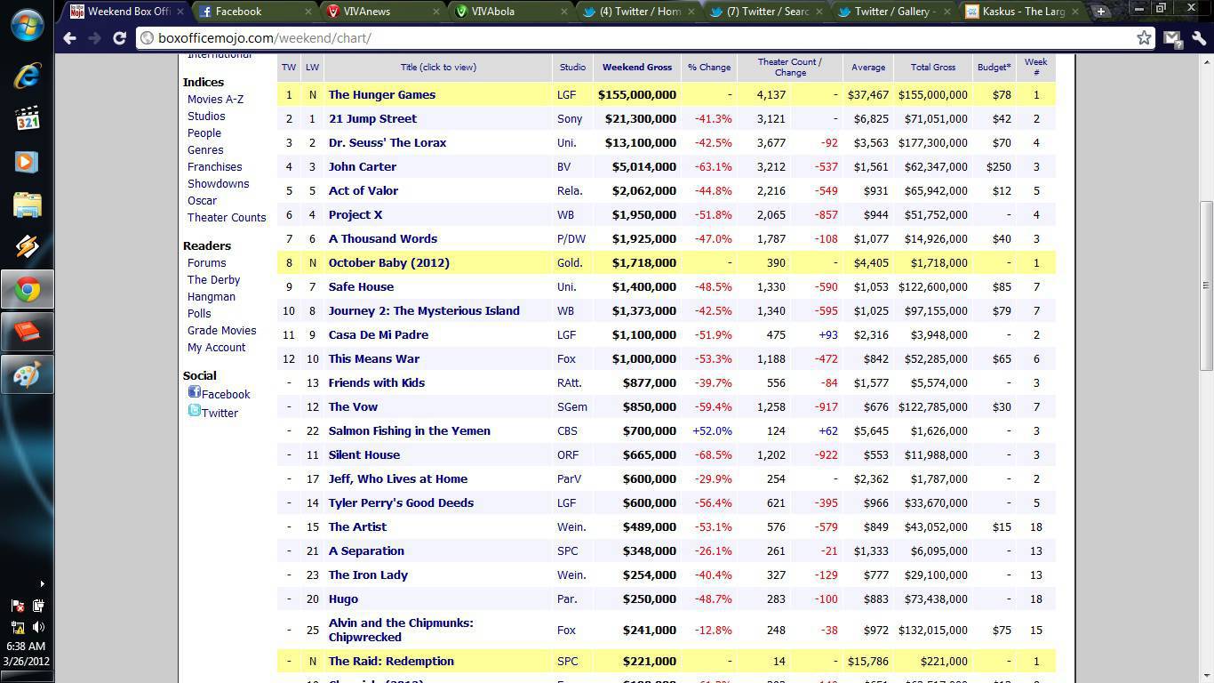Switch to the Twitter / Gallery tab
The height and width of the screenshot is (683, 1214).
pos(893,12)
